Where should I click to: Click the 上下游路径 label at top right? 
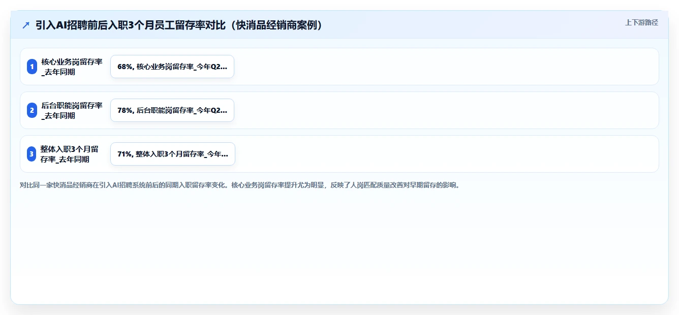pyautogui.click(x=641, y=22)
